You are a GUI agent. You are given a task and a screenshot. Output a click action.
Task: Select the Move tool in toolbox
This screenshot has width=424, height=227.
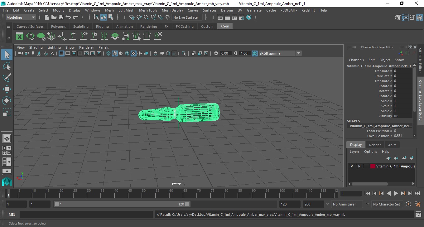click(x=7, y=89)
